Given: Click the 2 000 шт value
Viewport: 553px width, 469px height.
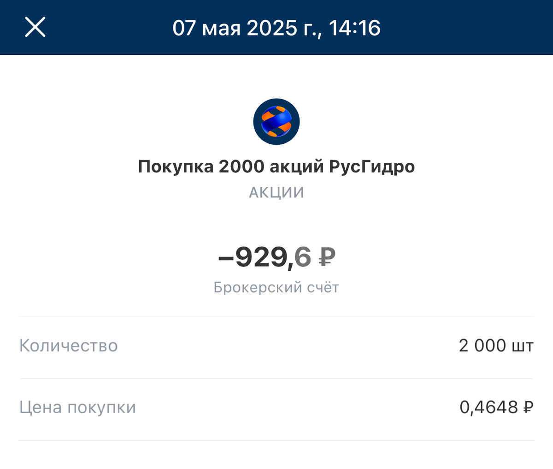Looking at the screenshot, I should click(x=496, y=345).
